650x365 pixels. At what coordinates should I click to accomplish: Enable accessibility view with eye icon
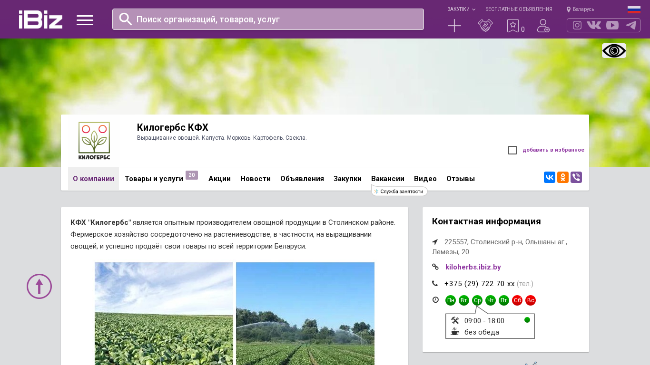point(614,50)
